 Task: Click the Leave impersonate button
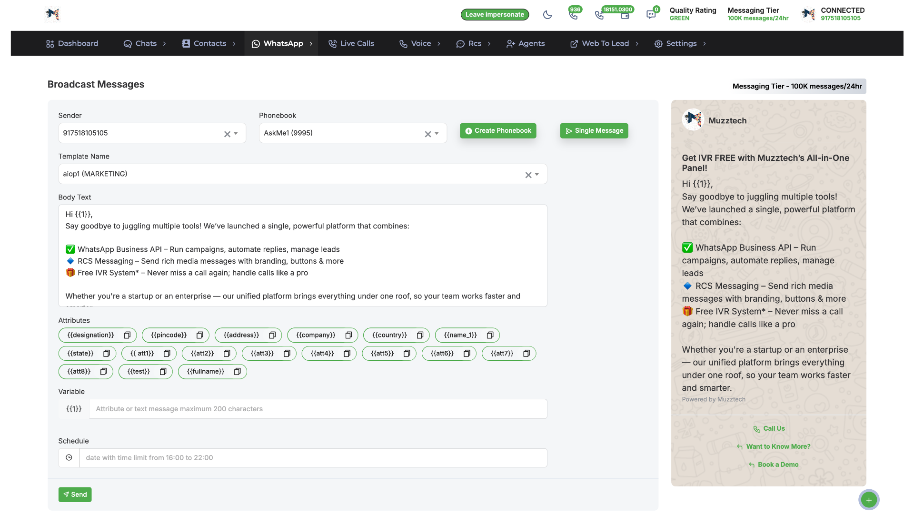[x=495, y=15]
